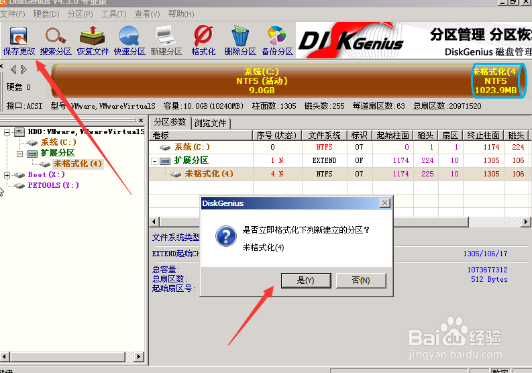
Task: Click the Recover Files (恢复文件) icon
Action: point(93,40)
